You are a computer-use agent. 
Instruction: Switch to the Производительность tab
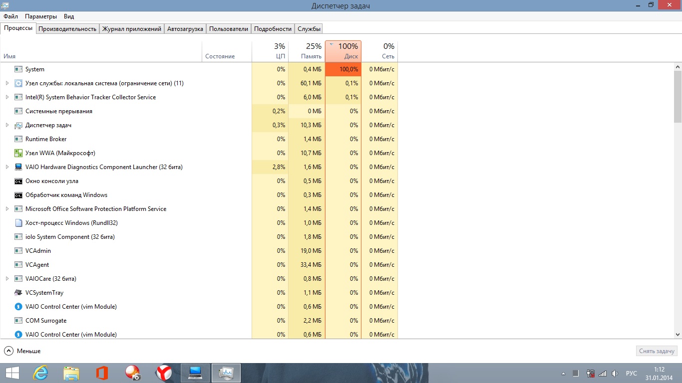point(67,29)
